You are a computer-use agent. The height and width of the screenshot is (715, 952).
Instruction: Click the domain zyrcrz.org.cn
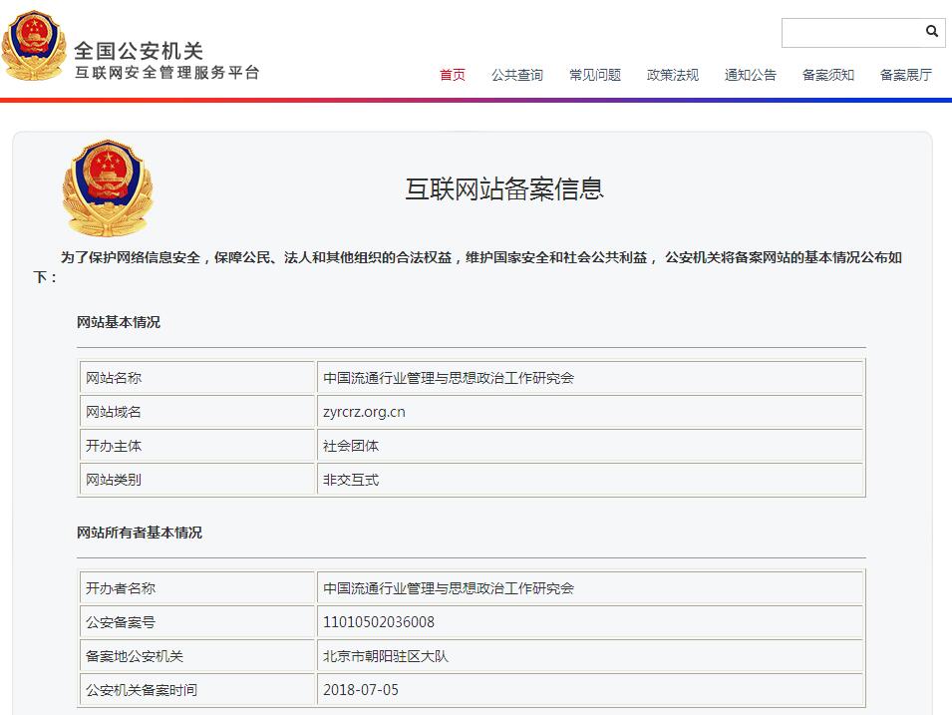click(x=365, y=411)
